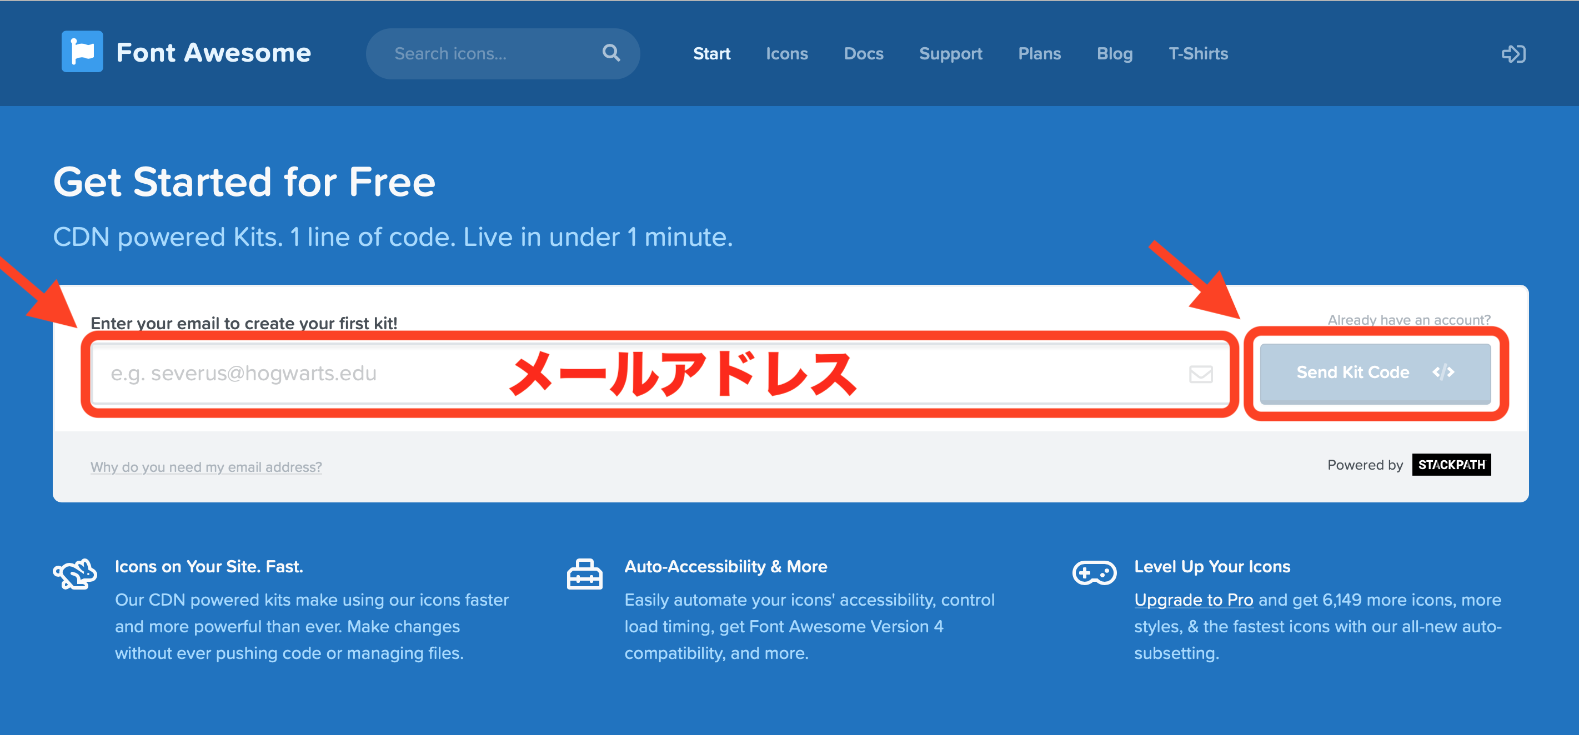The width and height of the screenshot is (1579, 735).
Task: Follow the Upgrade to Pro link
Action: coord(1193,600)
